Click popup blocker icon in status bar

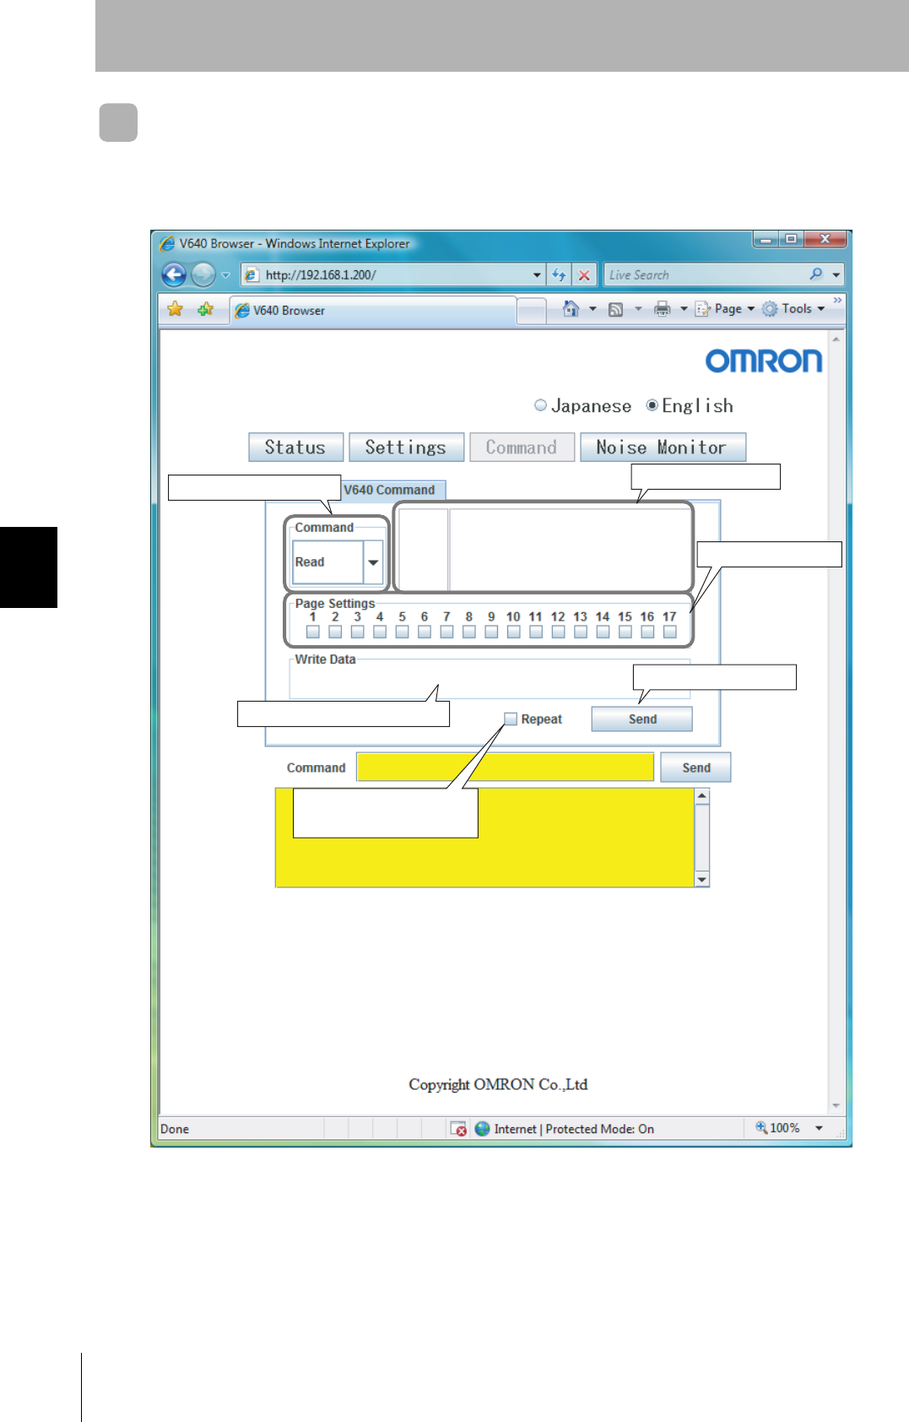coord(458,1129)
